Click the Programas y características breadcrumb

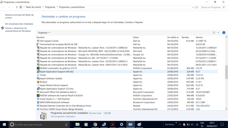[x=72, y=7]
